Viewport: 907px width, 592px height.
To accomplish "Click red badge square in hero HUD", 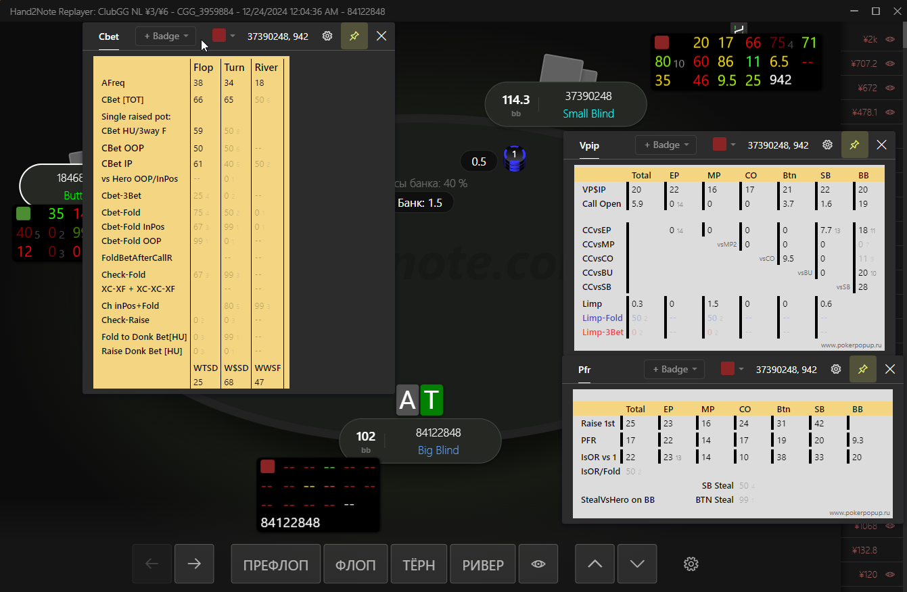I will point(268,466).
